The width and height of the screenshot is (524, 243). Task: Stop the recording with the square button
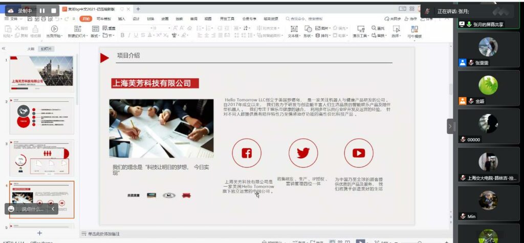[53, 11]
